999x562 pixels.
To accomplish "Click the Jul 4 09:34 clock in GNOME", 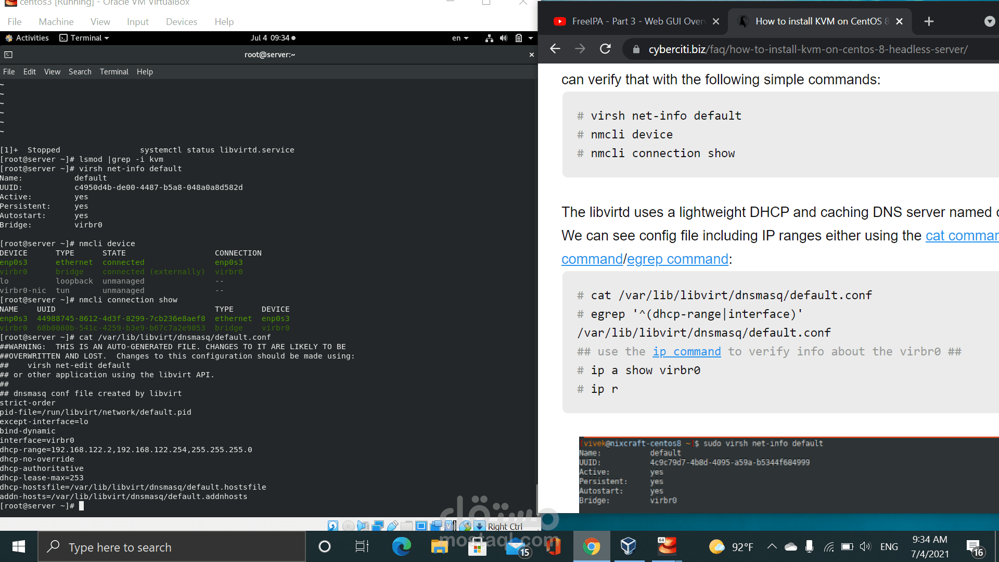I will pos(273,38).
